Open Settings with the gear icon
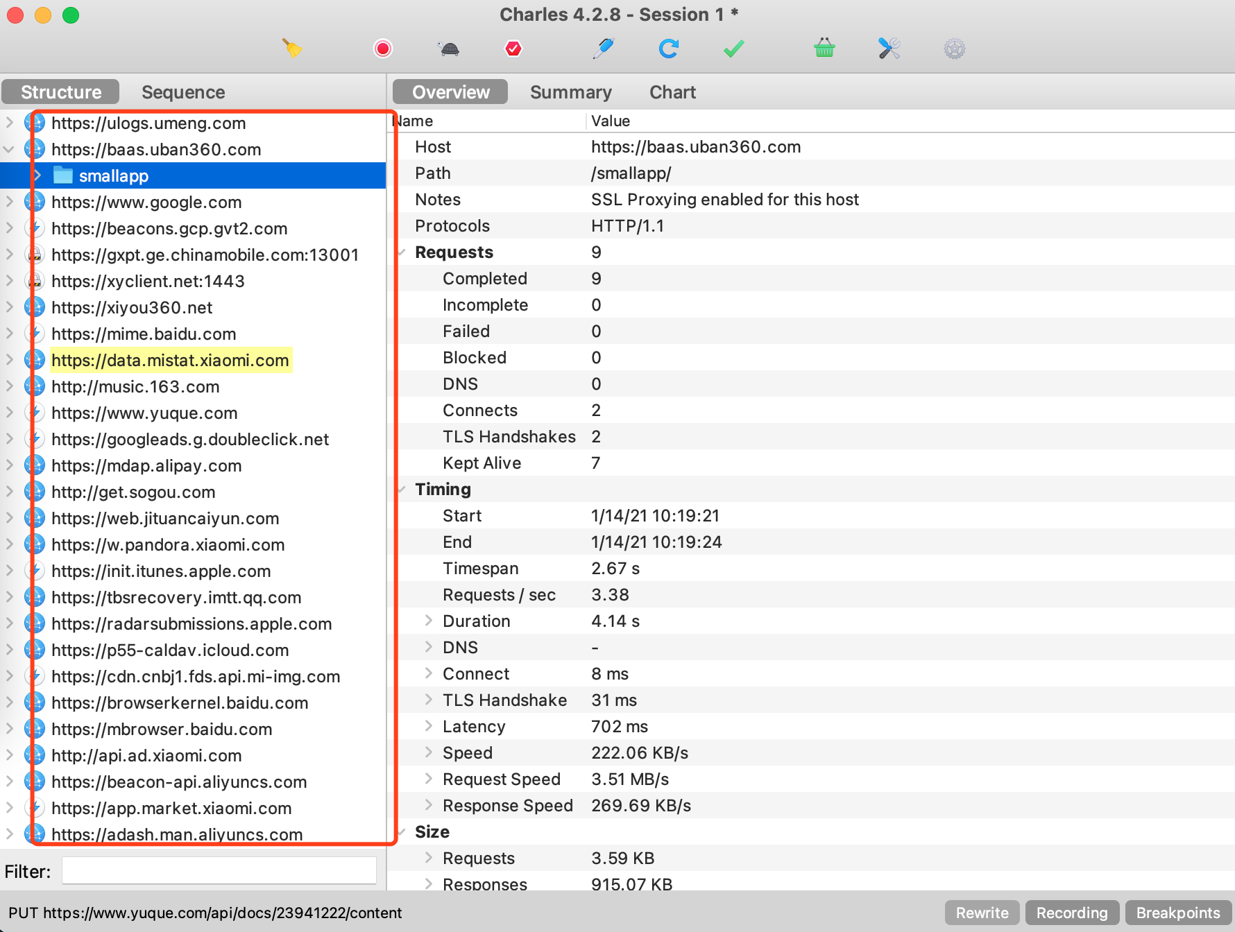 click(955, 49)
